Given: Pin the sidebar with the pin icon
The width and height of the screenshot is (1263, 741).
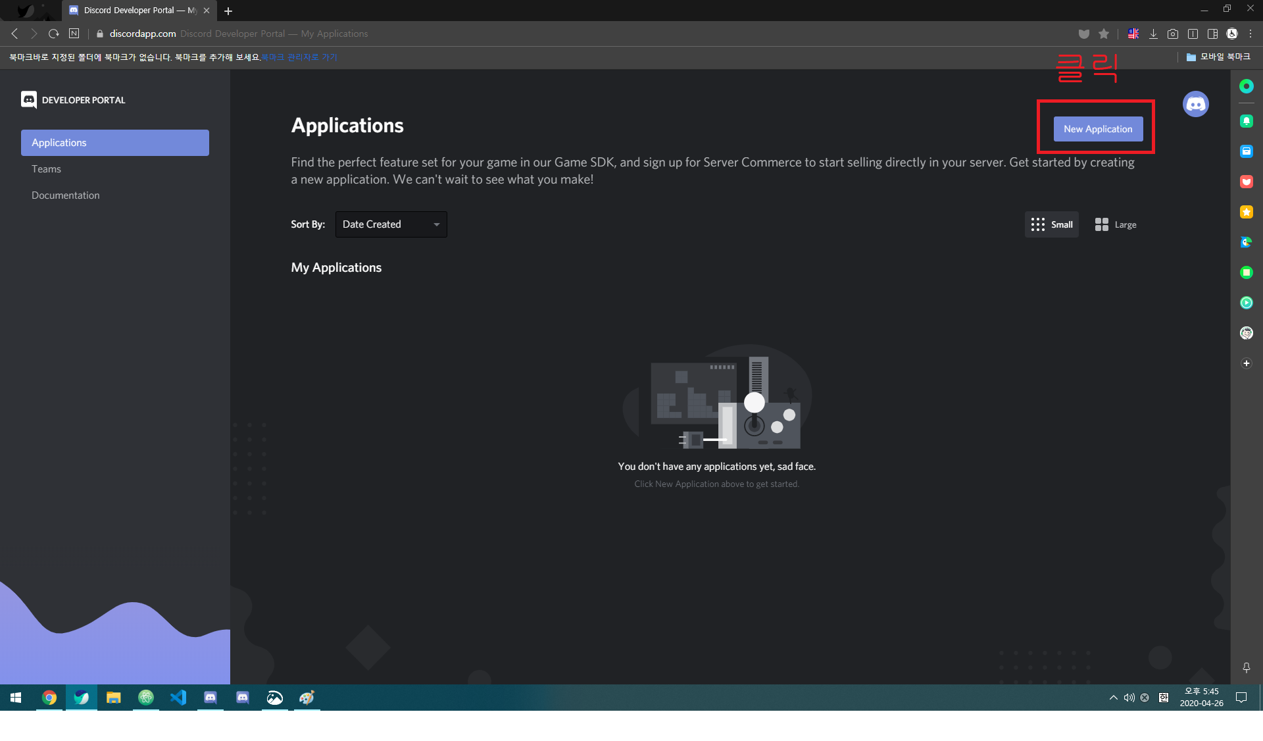Looking at the screenshot, I should [1247, 668].
